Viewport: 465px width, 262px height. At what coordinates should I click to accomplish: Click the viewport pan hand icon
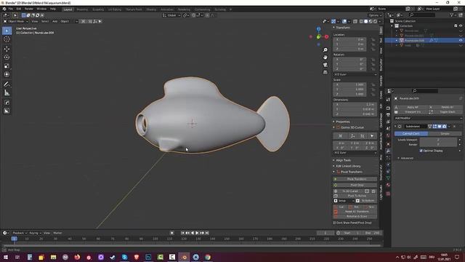[x=325, y=57]
